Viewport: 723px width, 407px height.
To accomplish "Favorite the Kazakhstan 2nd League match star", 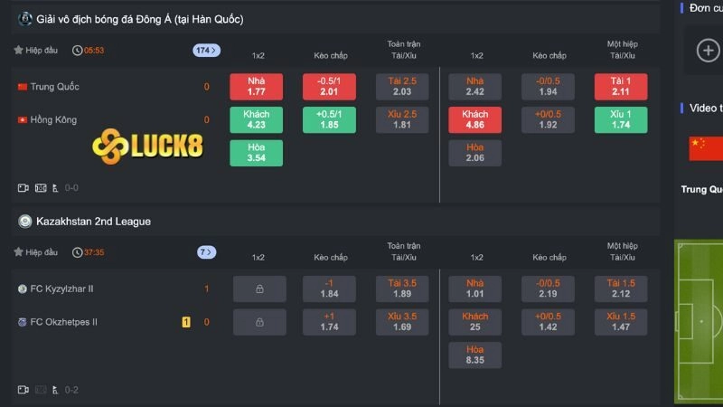I will click(18, 252).
